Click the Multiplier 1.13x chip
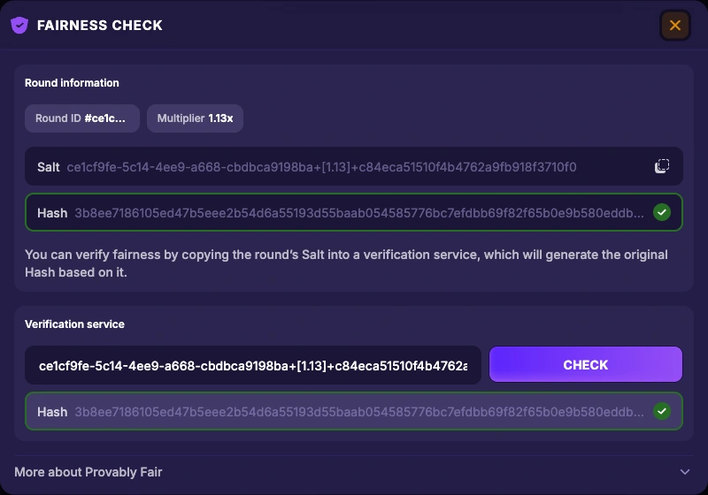 click(x=195, y=118)
